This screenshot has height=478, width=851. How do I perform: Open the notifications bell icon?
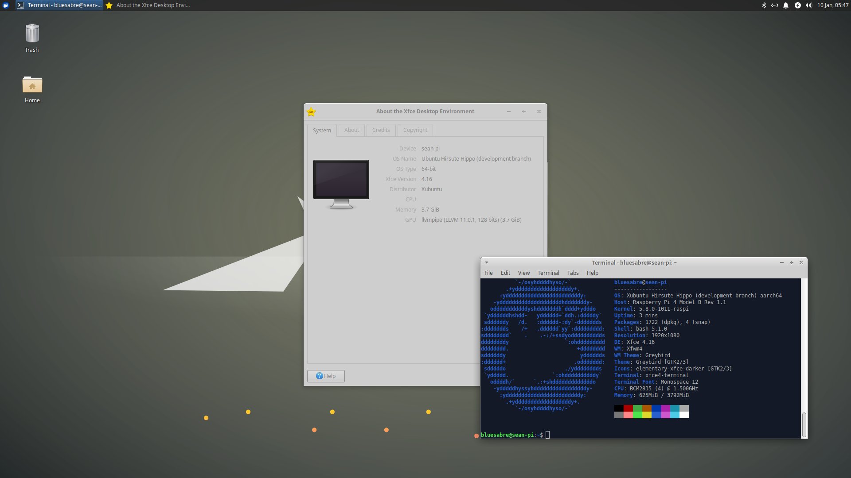[786, 5]
